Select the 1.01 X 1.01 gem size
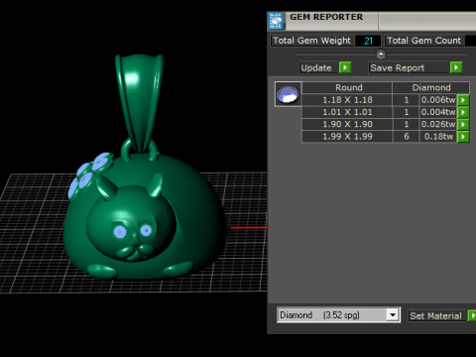Image resolution: width=476 pixels, height=357 pixels. click(347, 112)
